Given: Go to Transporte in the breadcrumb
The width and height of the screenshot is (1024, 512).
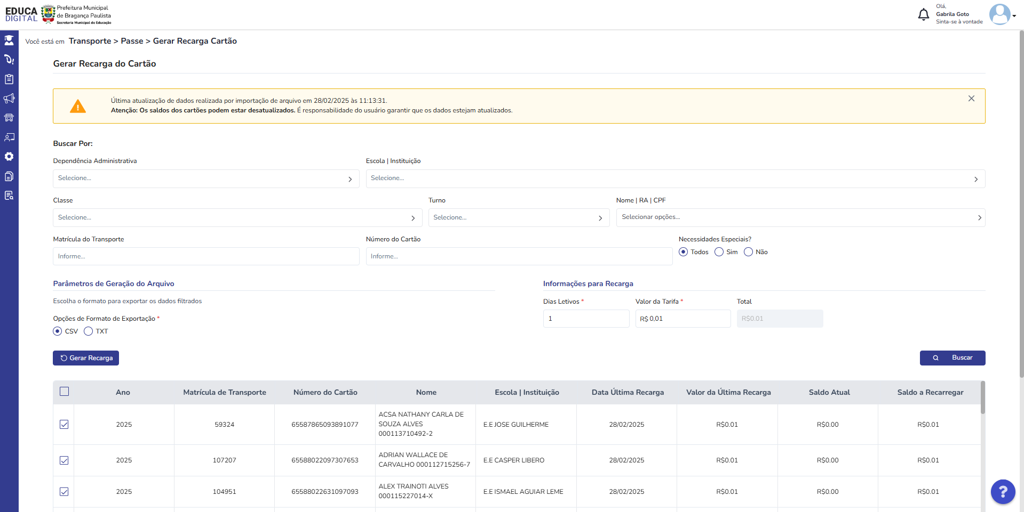Looking at the screenshot, I should [x=90, y=41].
